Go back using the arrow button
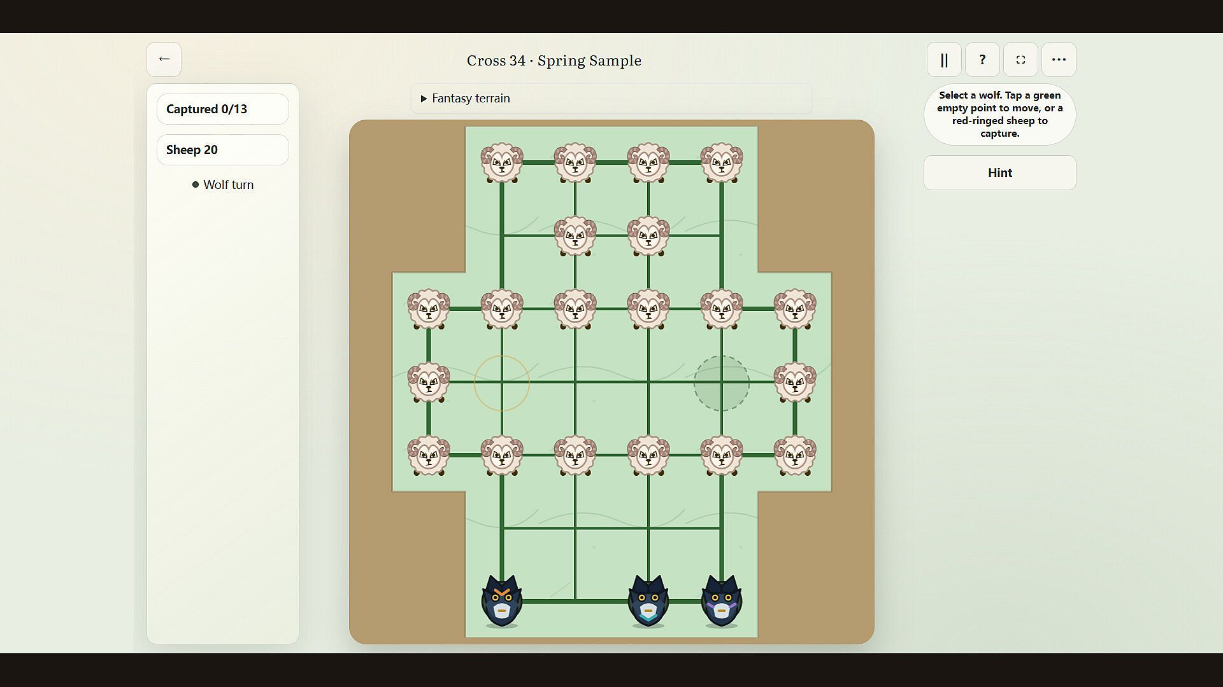1223x687 pixels. pyautogui.click(x=164, y=59)
